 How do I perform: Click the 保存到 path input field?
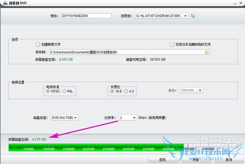(130, 52)
